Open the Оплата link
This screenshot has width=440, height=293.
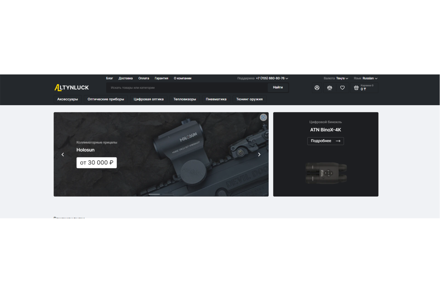pyautogui.click(x=144, y=78)
